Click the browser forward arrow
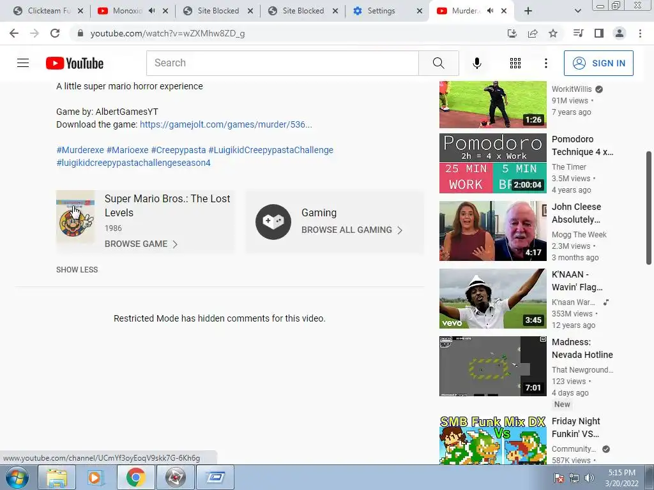The height and width of the screenshot is (490, 654). [34, 33]
